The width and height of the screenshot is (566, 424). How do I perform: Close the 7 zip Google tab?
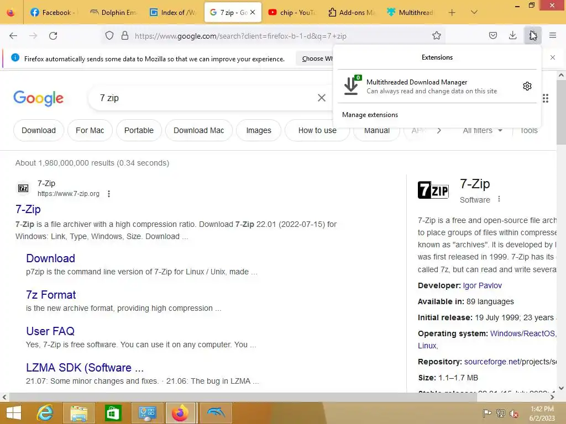click(x=253, y=12)
